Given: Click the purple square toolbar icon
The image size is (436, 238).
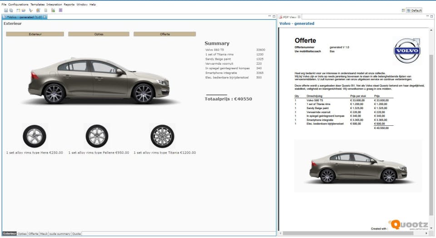Looking at the screenshot, I should pyautogui.click(x=61, y=10).
